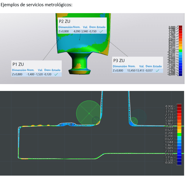Click the -0,150 deviation value in P2 ZU
The height and width of the screenshot is (178, 188).
pos(92,31)
